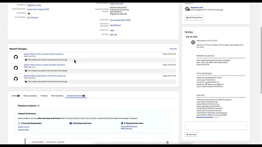
Task: Click 'MEMORY UTILIZATION' note section text
Action: [205, 56]
